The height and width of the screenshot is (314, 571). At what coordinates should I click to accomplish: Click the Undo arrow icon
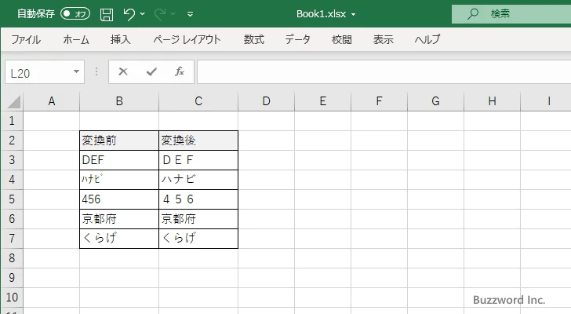click(x=129, y=14)
